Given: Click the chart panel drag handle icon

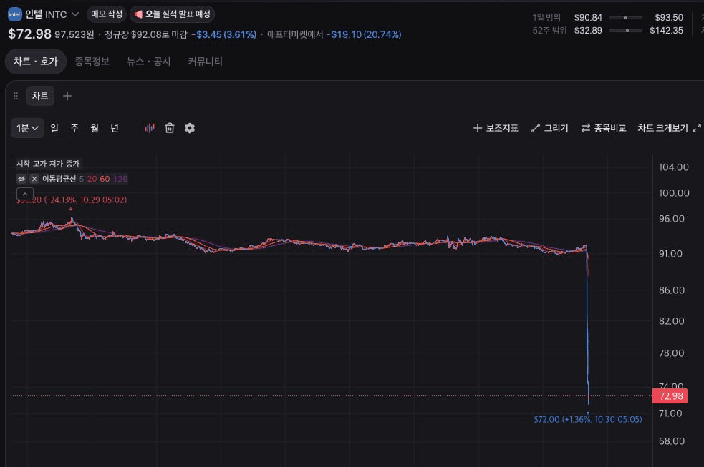Looking at the screenshot, I should point(16,96).
